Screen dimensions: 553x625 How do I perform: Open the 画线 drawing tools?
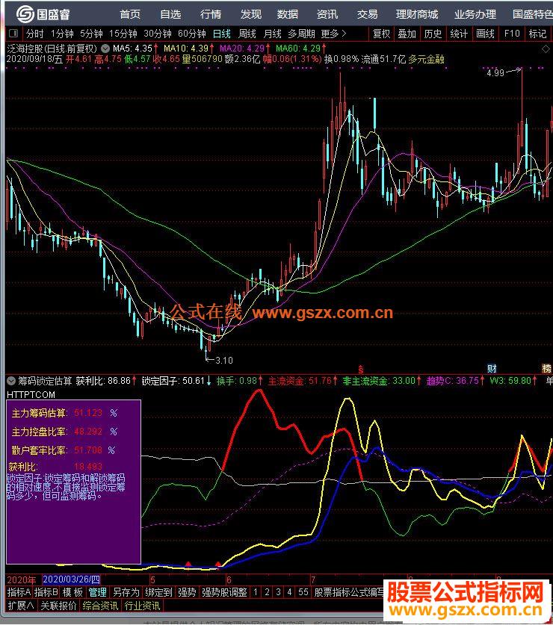pos(485,34)
